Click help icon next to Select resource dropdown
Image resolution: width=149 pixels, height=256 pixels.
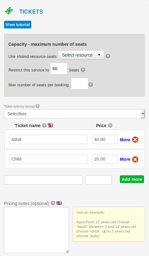click(x=108, y=56)
